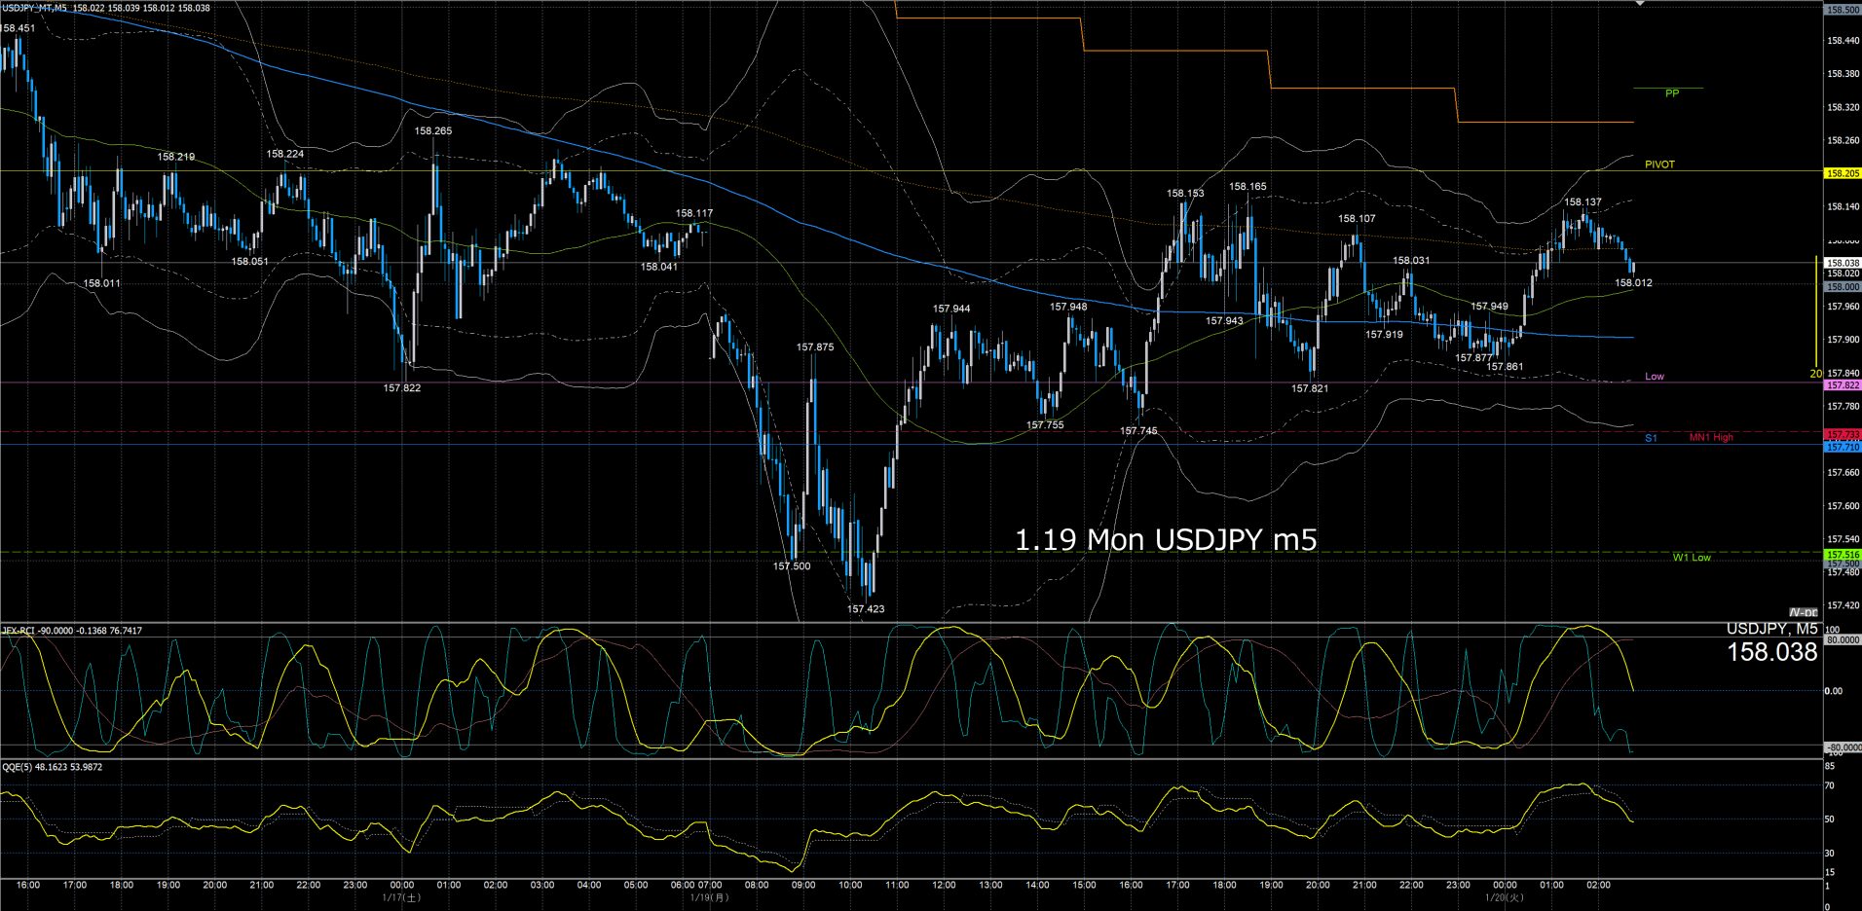Screen dimensions: 1862x911
Task: Click the chart shift triangle marker at top
Action: click(x=1640, y=4)
